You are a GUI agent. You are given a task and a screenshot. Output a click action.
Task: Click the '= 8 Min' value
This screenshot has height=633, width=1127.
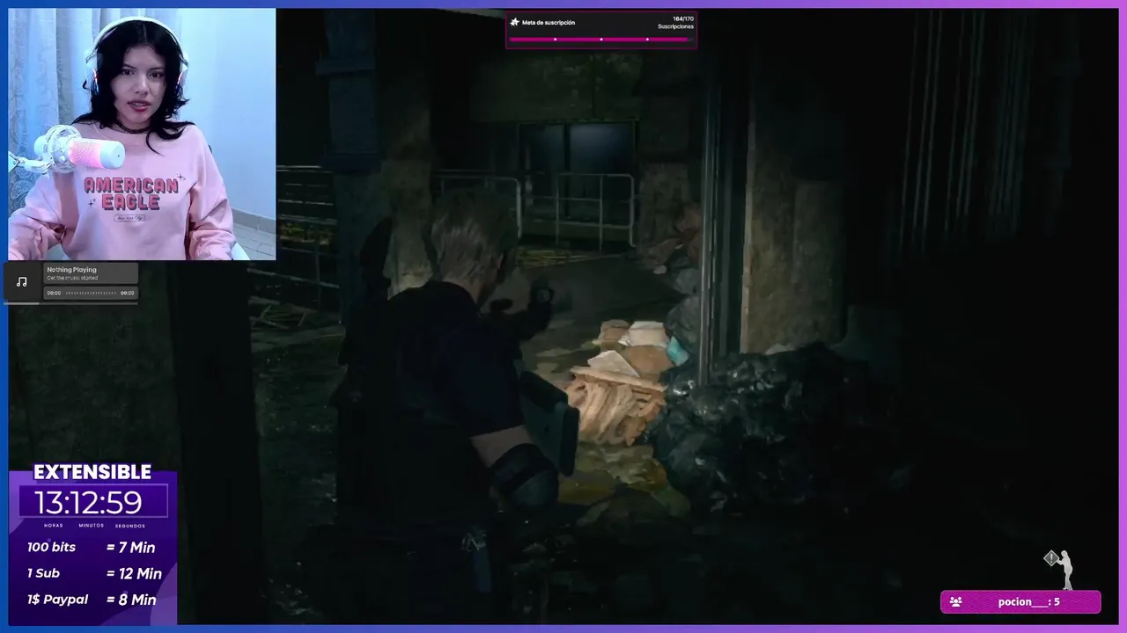pyautogui.click(x=131, y=600)
